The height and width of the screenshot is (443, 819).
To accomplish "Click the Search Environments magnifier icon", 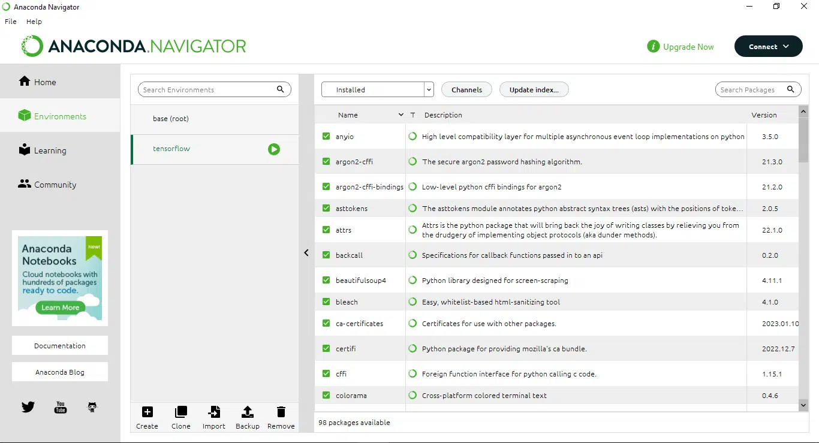I will click(280, 89).
